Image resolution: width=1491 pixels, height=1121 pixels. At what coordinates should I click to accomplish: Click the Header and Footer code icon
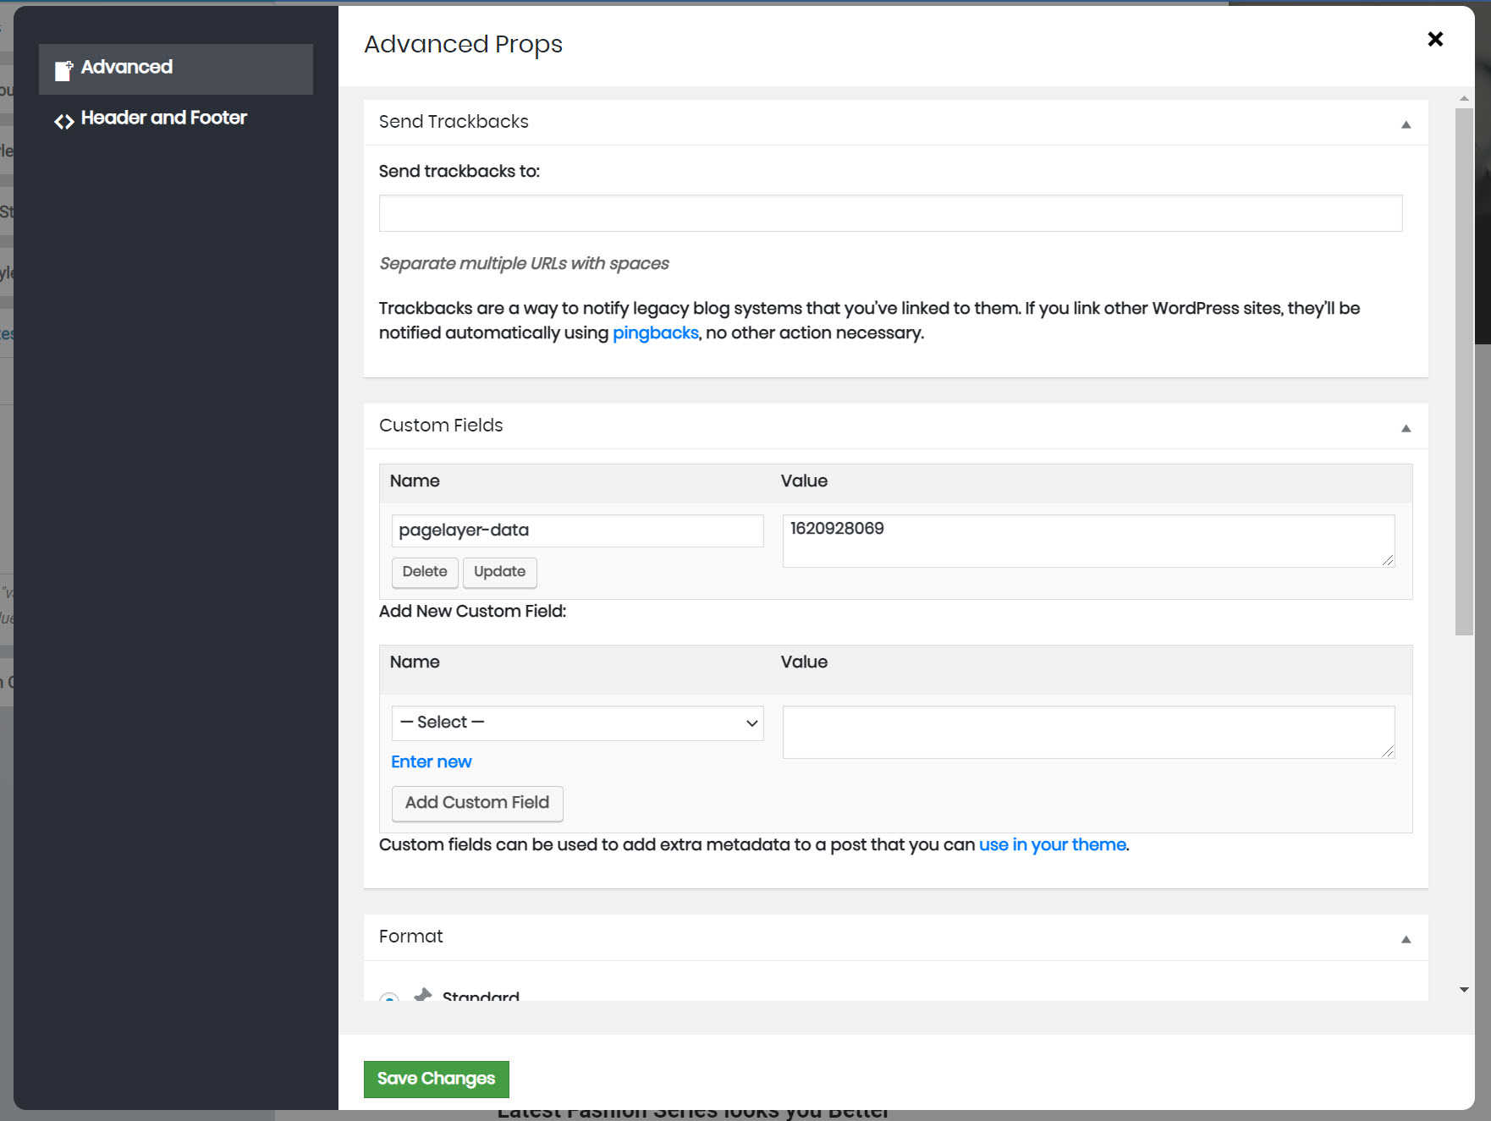(x=64, y=122)
